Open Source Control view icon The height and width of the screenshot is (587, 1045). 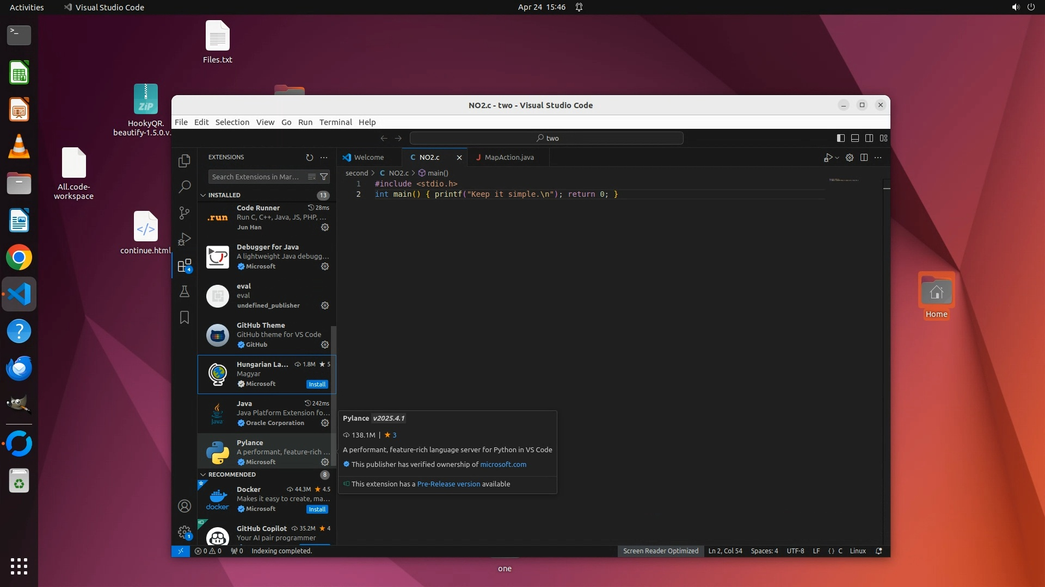coord(185,213)
